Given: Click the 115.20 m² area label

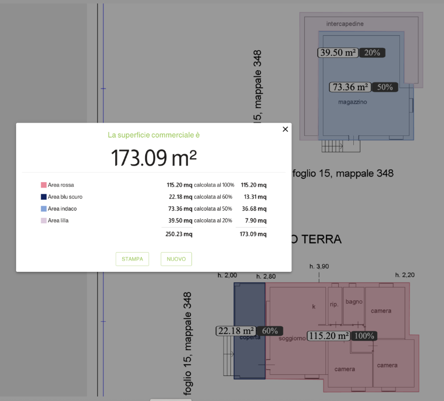Looking at the screenshot, I should 329,336.
